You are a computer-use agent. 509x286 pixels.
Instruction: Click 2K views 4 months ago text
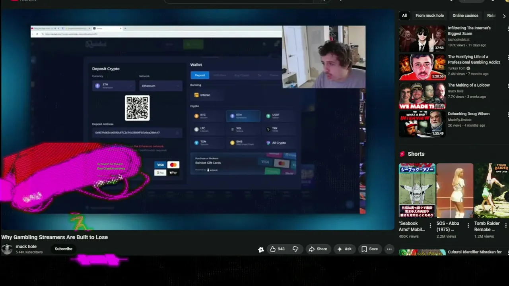[x=466, y=126]
